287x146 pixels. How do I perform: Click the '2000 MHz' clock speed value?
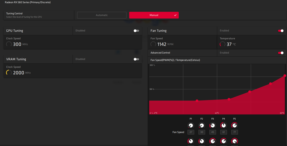pos(22,73)
